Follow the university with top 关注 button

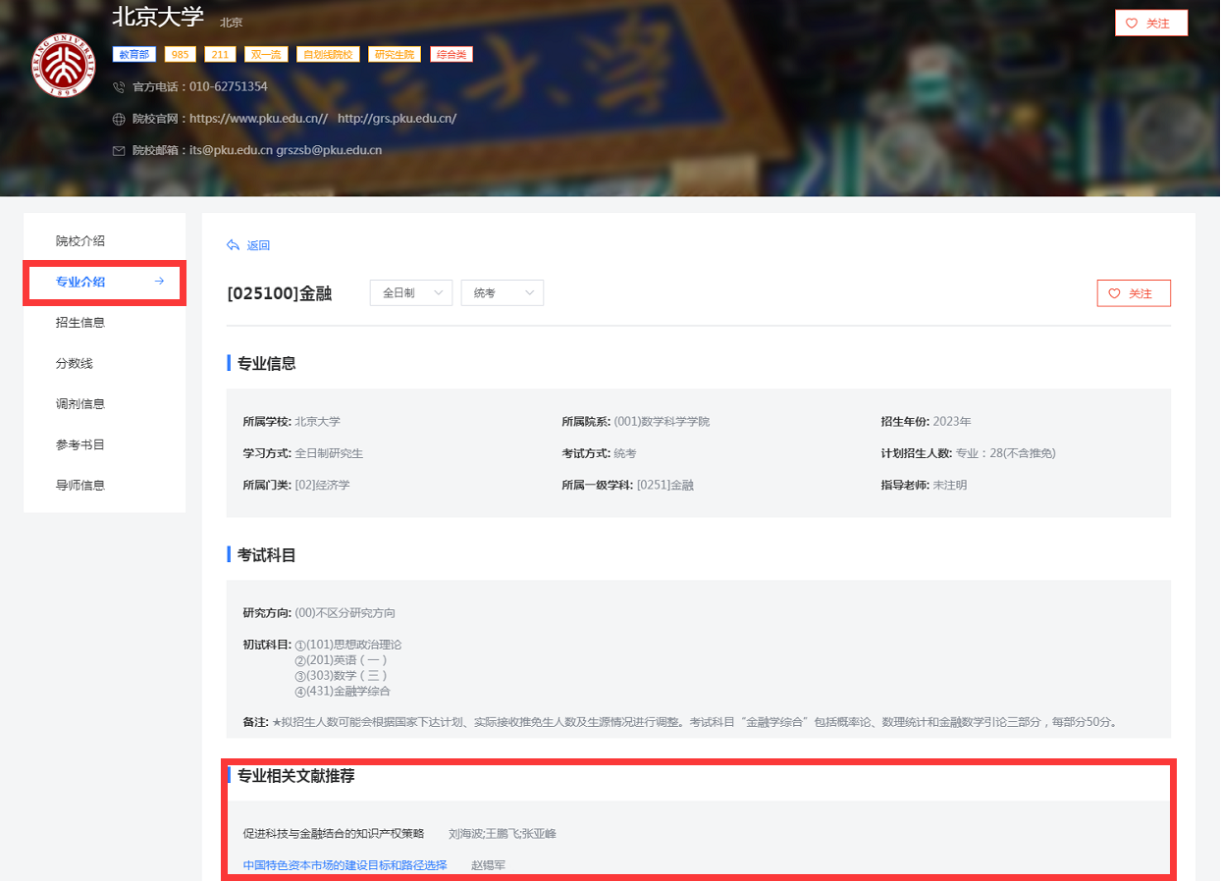(1151, 23)
